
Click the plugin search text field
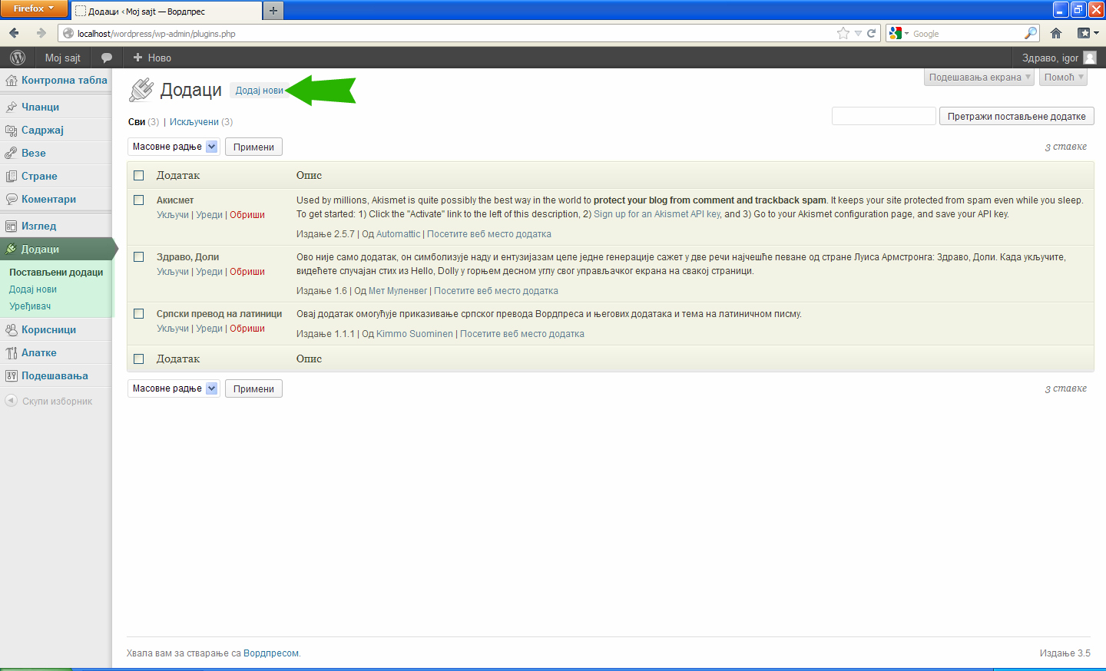pyautogui.click(x=883, y=116)
